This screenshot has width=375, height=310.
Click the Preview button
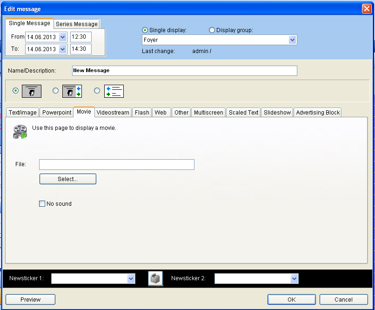coord(30,299)
